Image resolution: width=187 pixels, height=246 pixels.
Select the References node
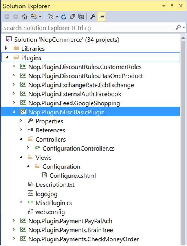click(50, 130)
